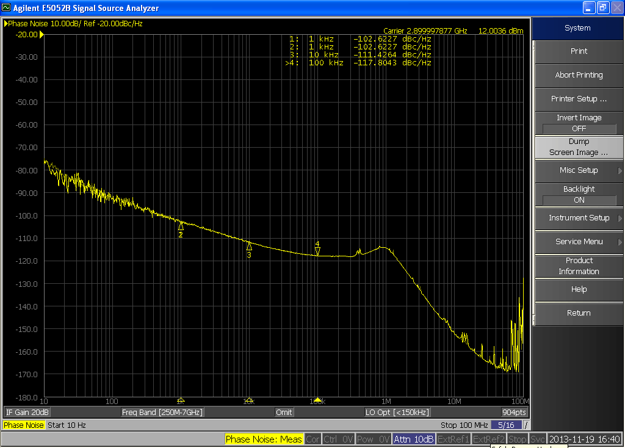Select marker 3 triangle on the trace

tap(249, 246)
